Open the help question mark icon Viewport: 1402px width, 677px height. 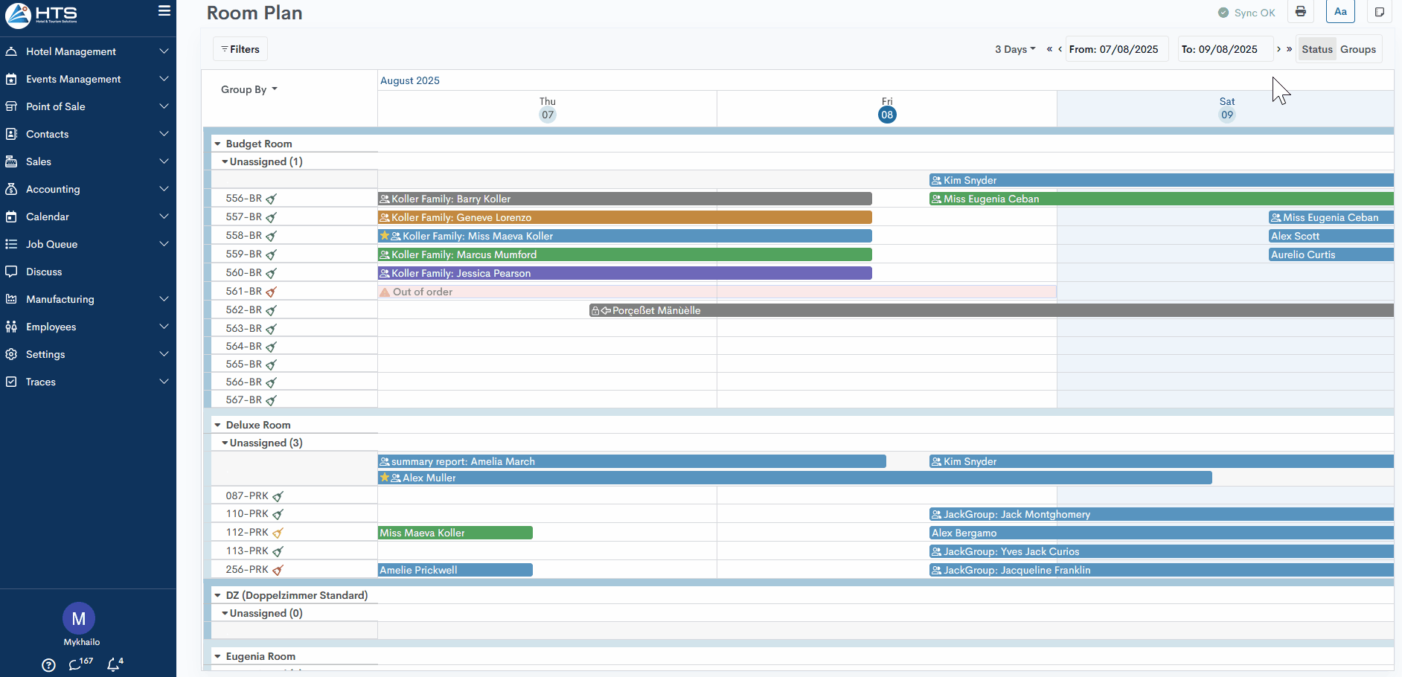[x=48, y=665]
